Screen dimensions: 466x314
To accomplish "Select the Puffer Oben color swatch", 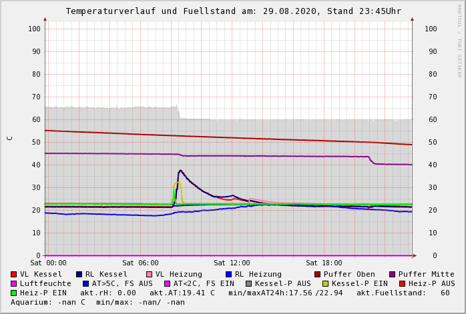I will point(318,274).
